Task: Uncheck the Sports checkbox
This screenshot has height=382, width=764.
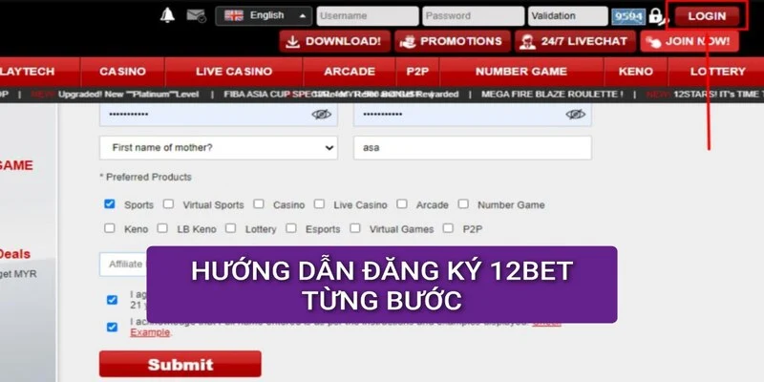Action: pos(110,203)
